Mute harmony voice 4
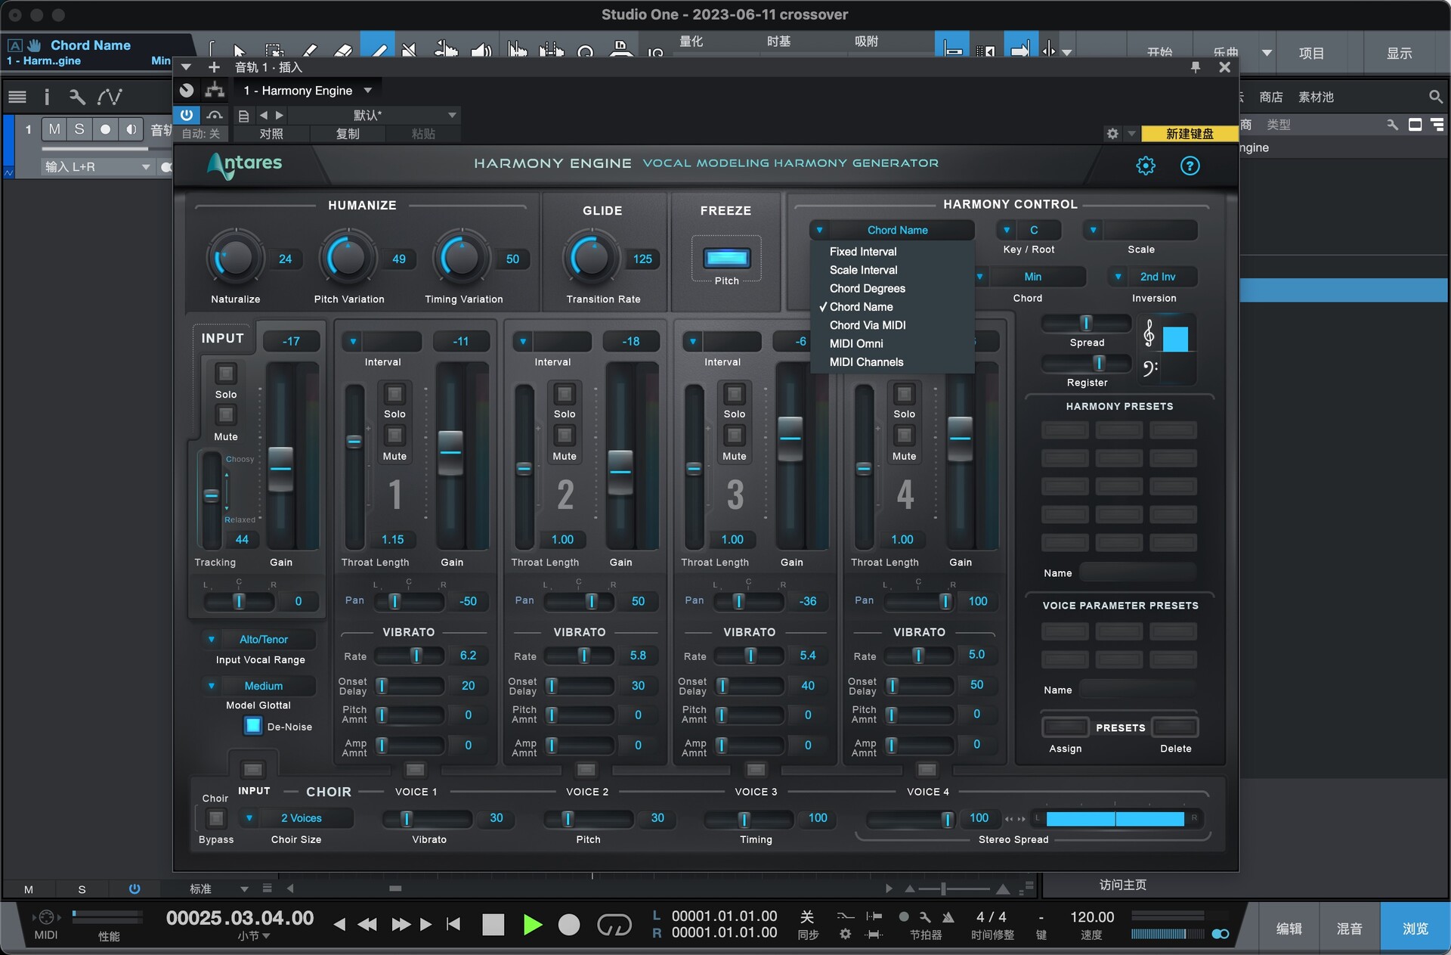The width and height of the screenshot is (1451, 955). [x=904, y=435]
